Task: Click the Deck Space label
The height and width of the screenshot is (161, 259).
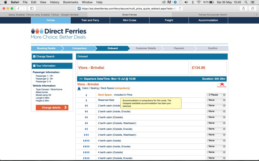Action: [105, 95]
